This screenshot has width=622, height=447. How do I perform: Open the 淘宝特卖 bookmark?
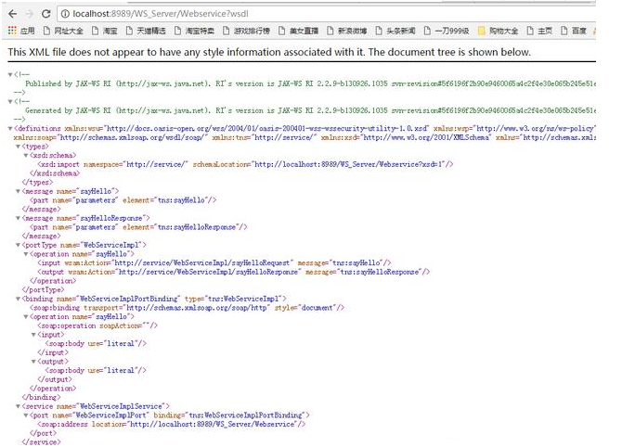(x=194, y=31)
